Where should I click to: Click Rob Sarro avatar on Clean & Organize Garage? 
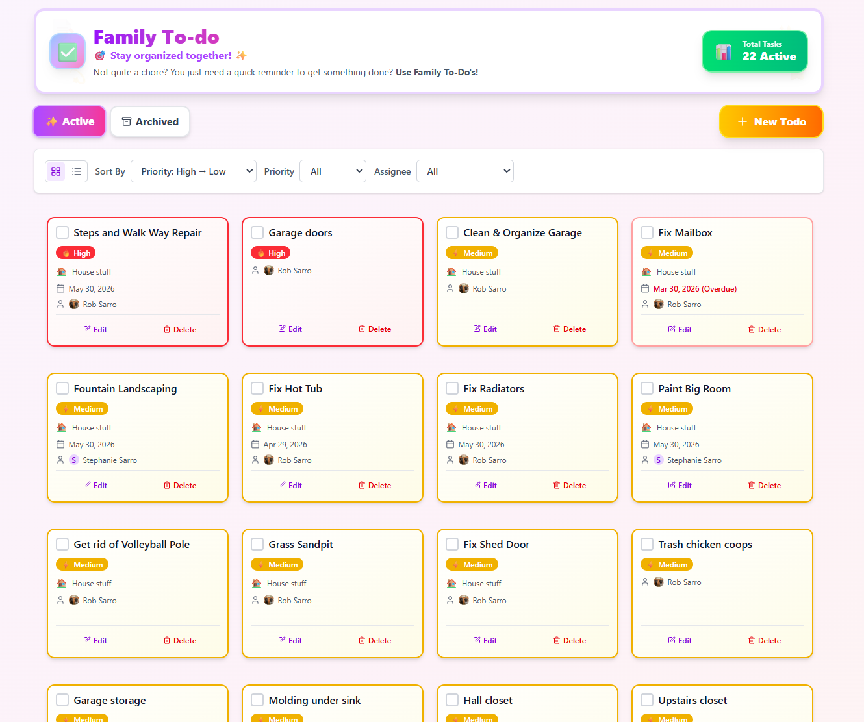[x=464, y=288]
